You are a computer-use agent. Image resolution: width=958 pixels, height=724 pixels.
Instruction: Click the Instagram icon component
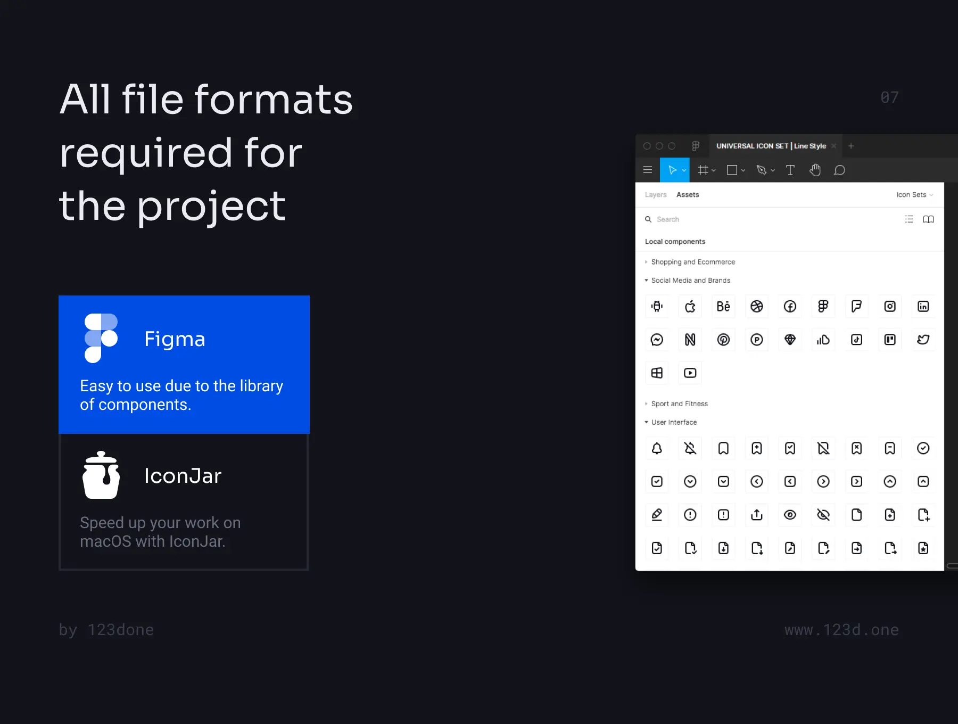(x=890, y=307)
